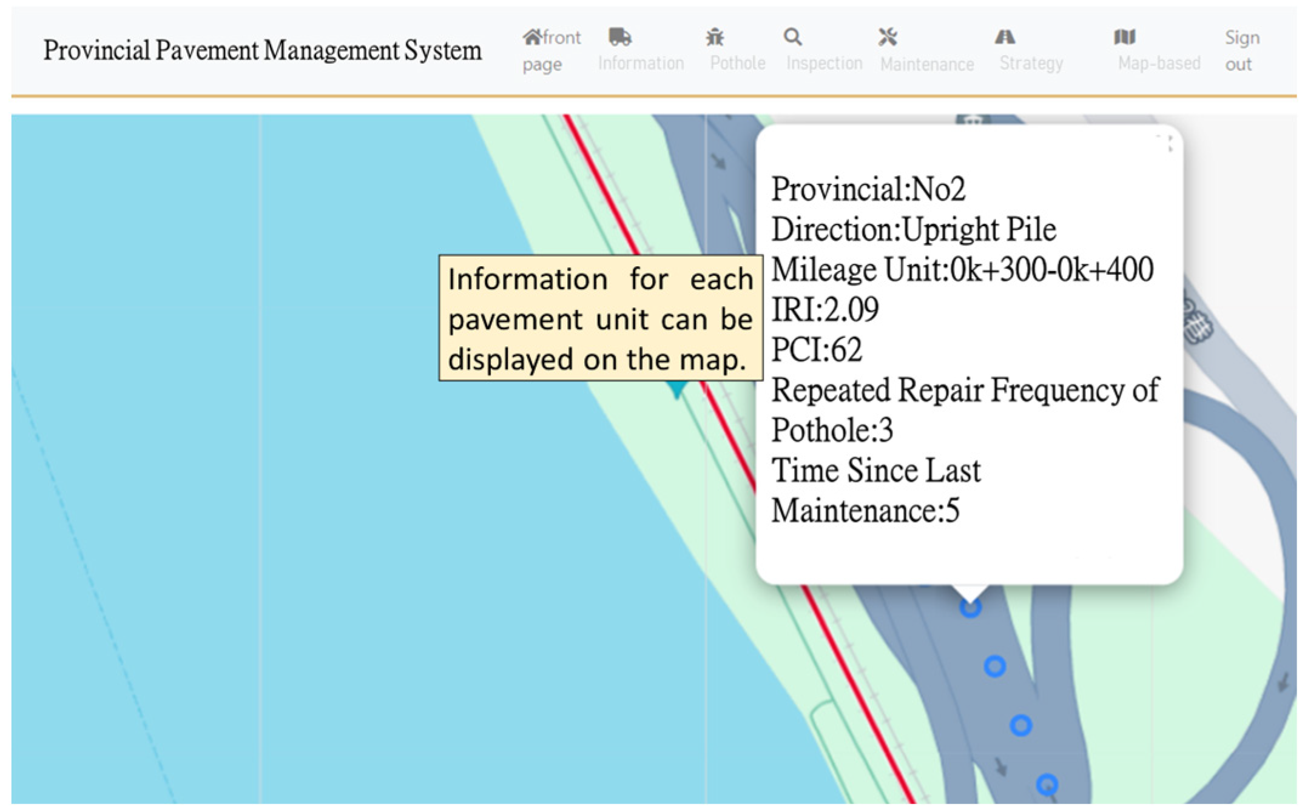The image size is (1305, 812).
Task: Open the Information menu
Action: point(641,63)
